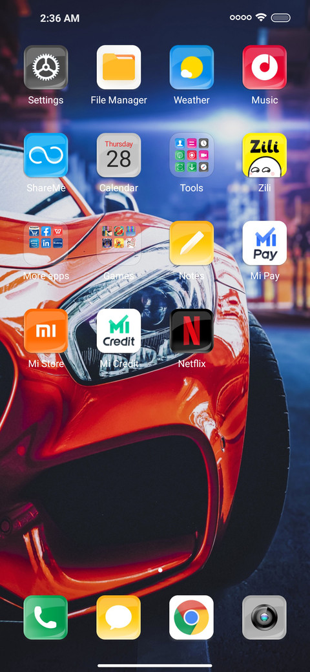This screenshot has width=310, height=672.
Task: Open the Camera app in dock
Action: tap(265, 617)
